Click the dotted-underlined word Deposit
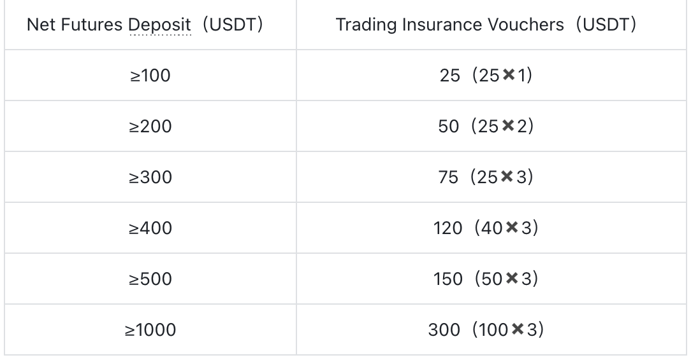Image resolution: width=691 pixels, height=360 pixels. [x=159, y=25]
